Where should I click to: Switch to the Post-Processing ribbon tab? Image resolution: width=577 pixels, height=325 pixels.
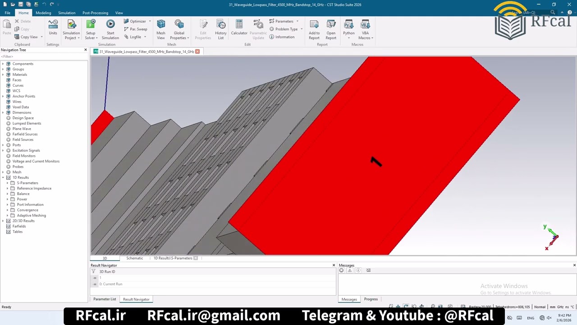[95, 13]
